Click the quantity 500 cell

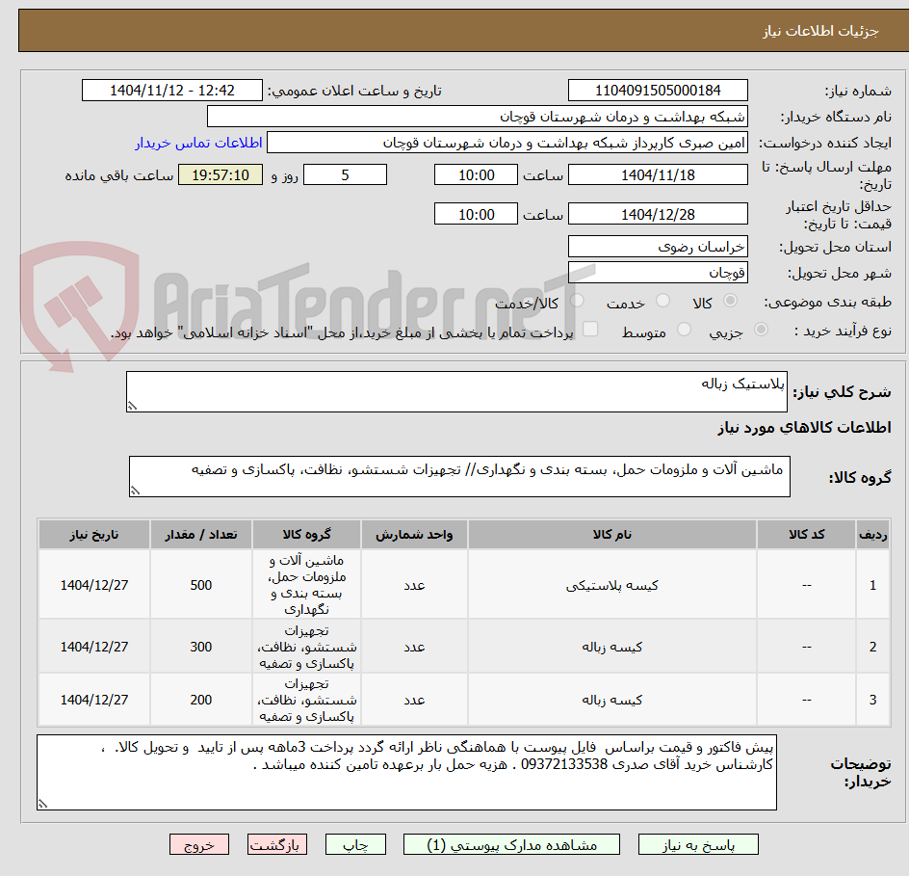pyautogui.click(x=201, y=585)
